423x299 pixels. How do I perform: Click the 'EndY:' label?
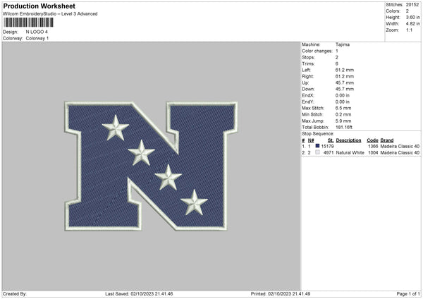308,102
